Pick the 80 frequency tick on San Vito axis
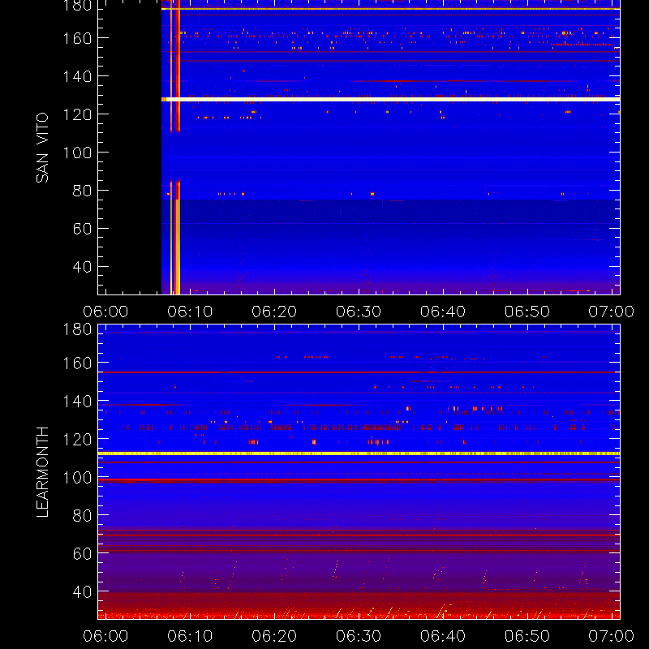Screen dimensions: 649x649 (x=82, y=191)
